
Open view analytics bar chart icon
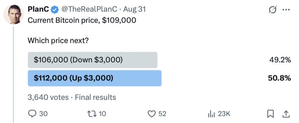coord(211,114)
